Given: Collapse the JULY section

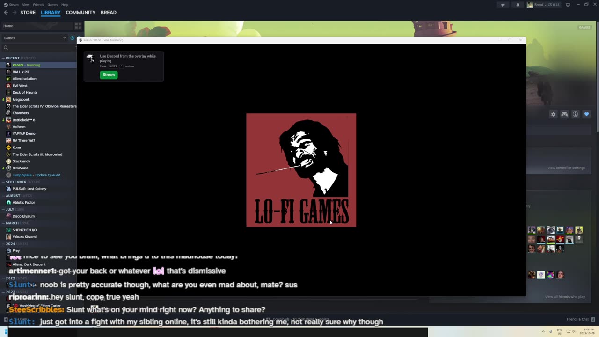Looking at the screenshot, I should coord(3,209).
